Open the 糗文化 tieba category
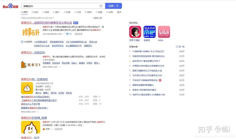This screenshot has width=236, height=139. (38, 93)
